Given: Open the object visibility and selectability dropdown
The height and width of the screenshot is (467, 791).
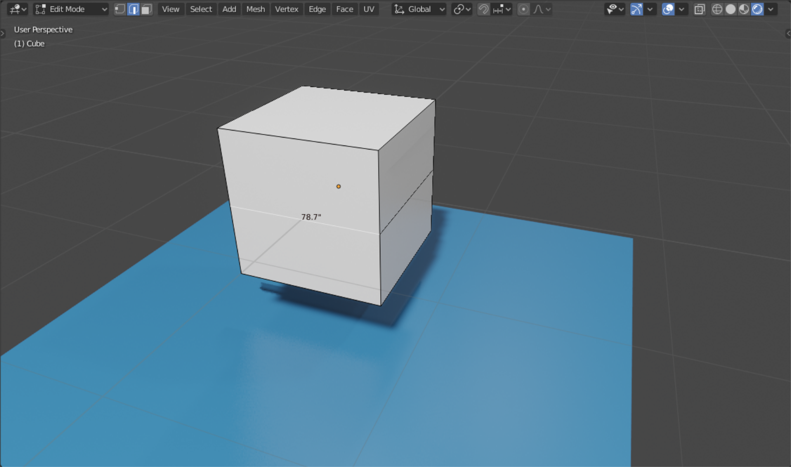Looking at the screenshot, I should coord(615,9).
